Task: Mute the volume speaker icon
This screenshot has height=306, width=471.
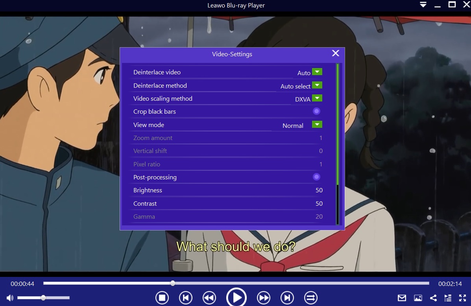Action: point(10,298)
